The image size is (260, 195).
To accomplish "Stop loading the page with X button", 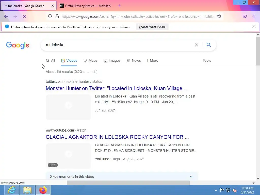I will pyautogui.click(x=24, y=17).
